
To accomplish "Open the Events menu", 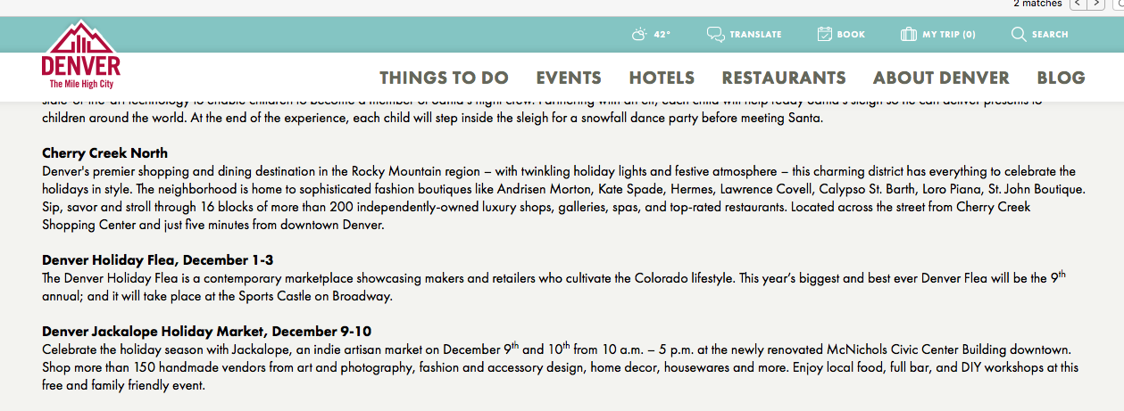I will (x=569, y=78).
